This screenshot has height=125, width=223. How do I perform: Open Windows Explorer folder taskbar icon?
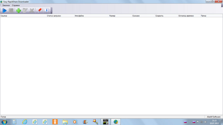(65, 122)
